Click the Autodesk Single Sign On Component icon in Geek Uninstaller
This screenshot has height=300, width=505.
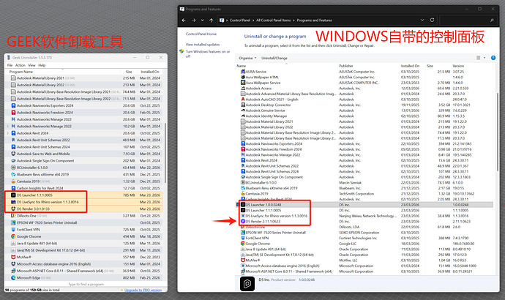click(x=13, y=161)
